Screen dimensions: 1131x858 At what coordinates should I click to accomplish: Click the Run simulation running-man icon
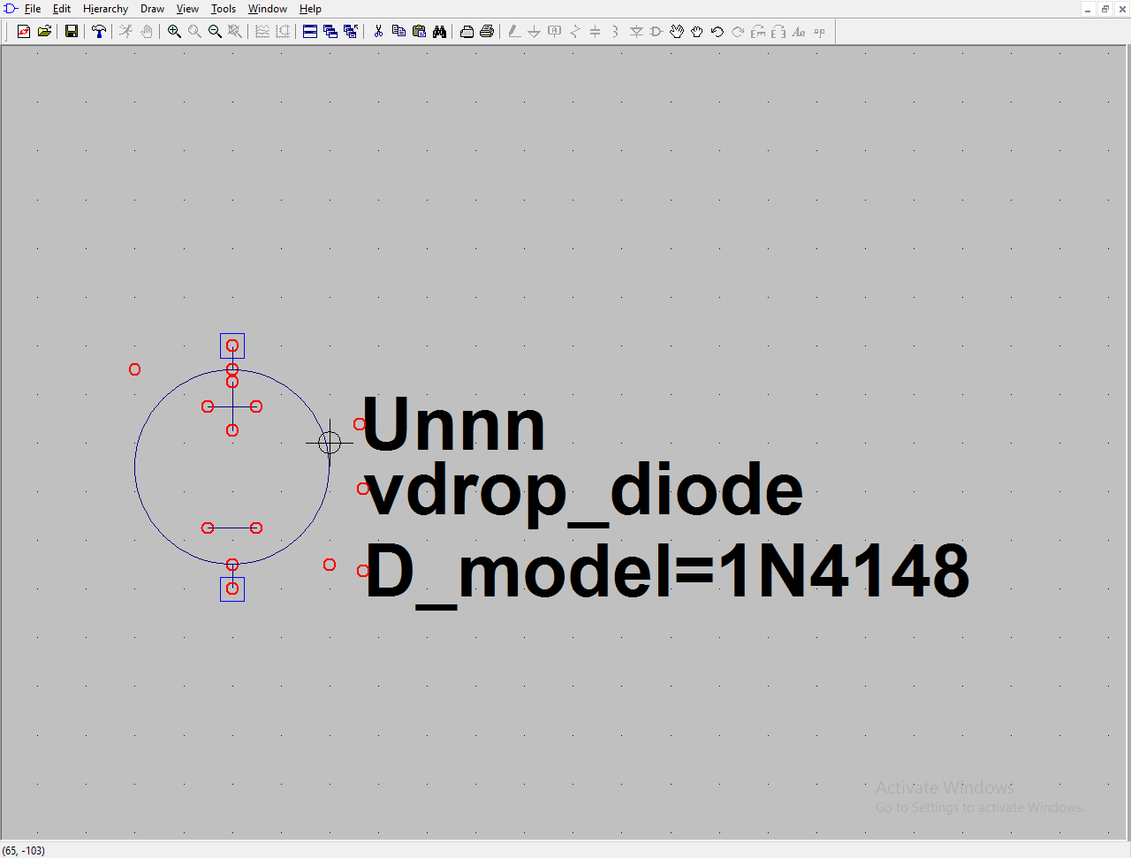(x=126, y=32)
